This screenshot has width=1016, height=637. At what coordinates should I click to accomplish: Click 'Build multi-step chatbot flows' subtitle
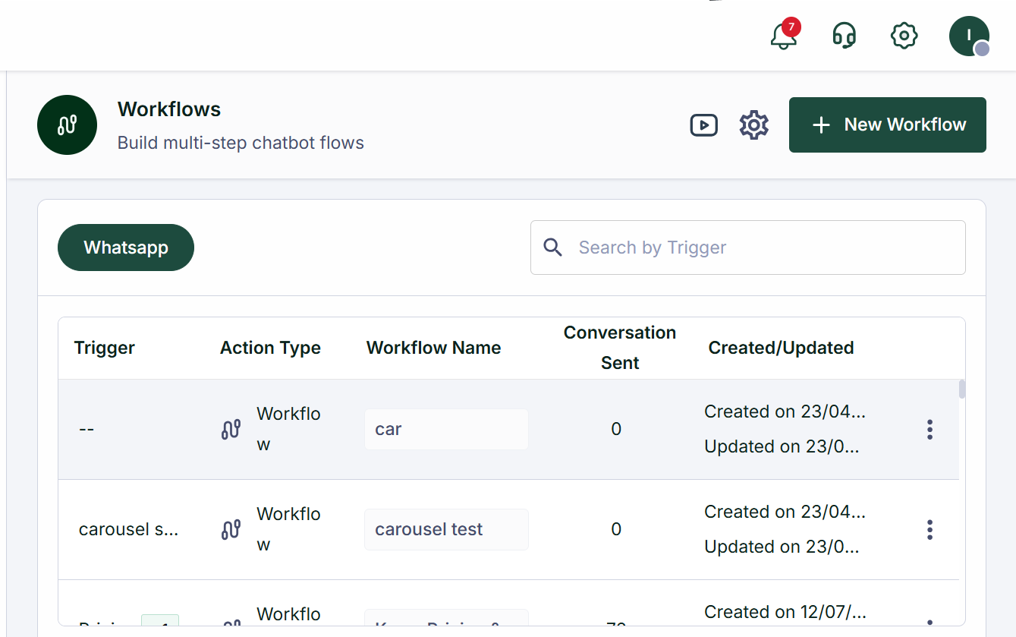point(241,143)
